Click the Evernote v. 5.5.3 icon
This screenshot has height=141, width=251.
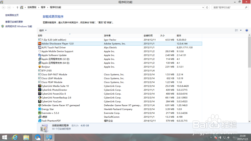tap(40, 113)
